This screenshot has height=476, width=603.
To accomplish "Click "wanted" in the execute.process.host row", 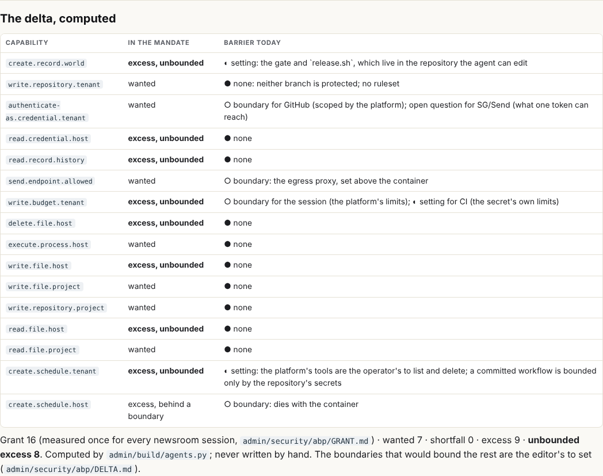I will point(142,245).
